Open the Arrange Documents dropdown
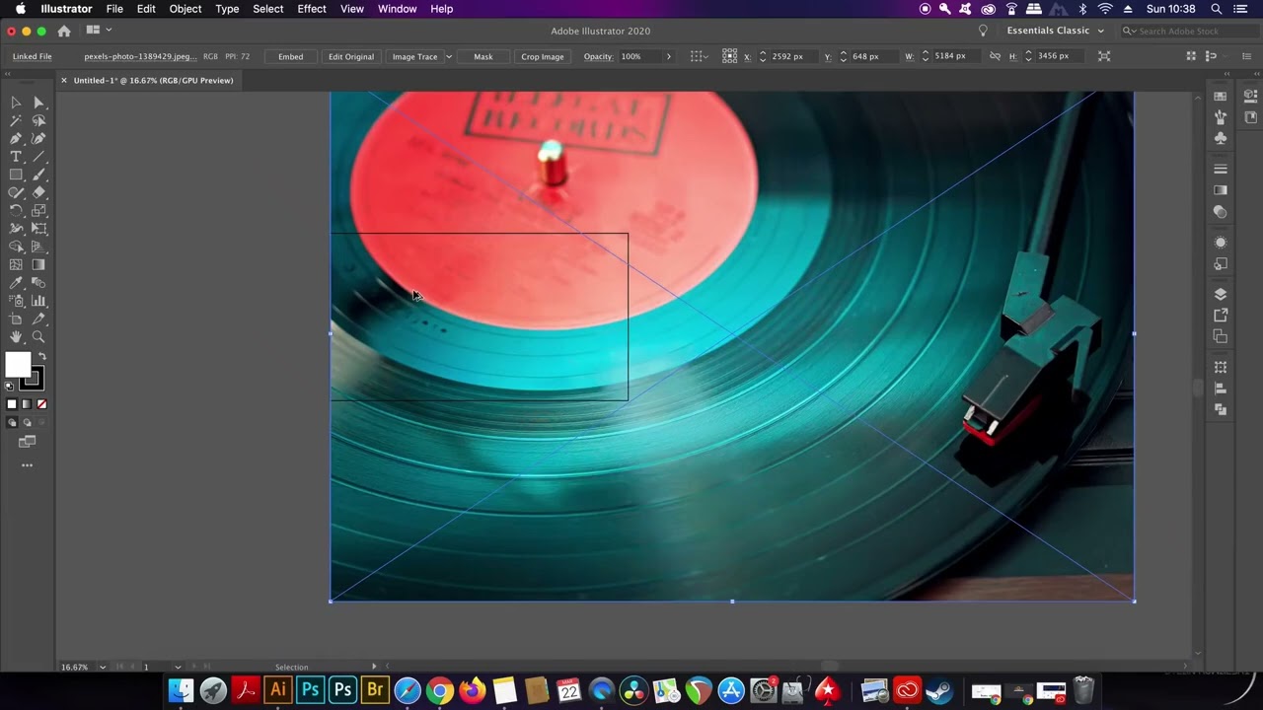The image size is (1263, 710). (x=99, y=31)
